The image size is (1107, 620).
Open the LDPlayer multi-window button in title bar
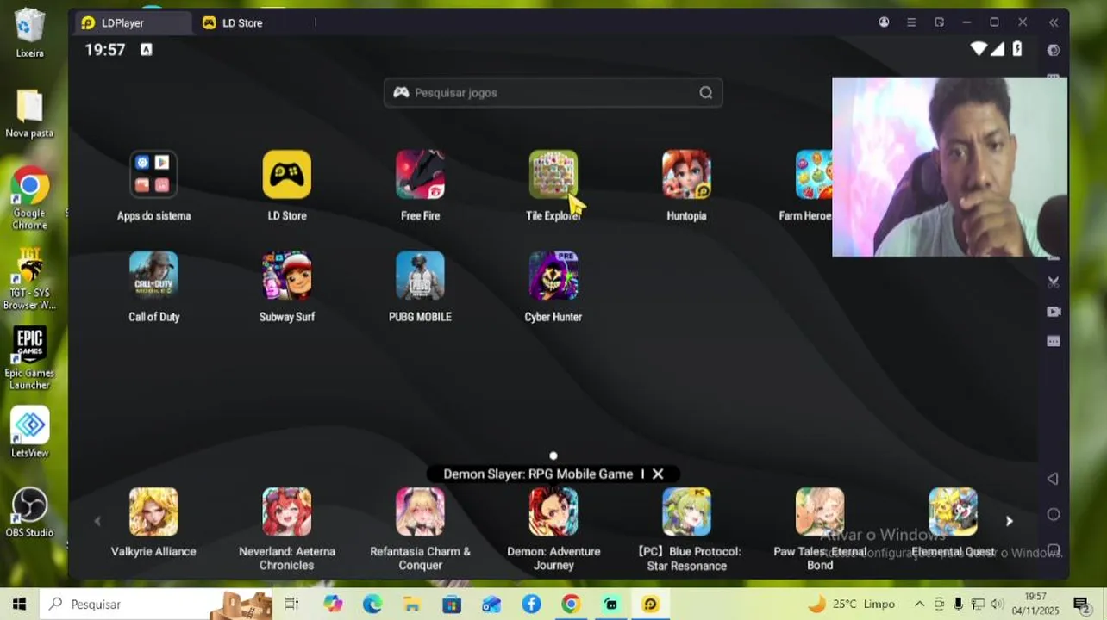point(939,22)
